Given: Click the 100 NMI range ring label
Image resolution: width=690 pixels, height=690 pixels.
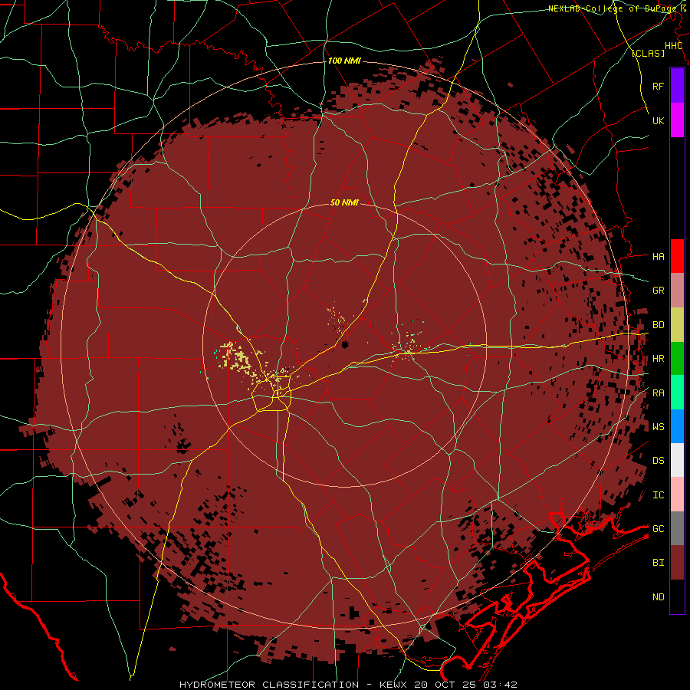Looking at the screenshot, I should [x=344, y=61].
